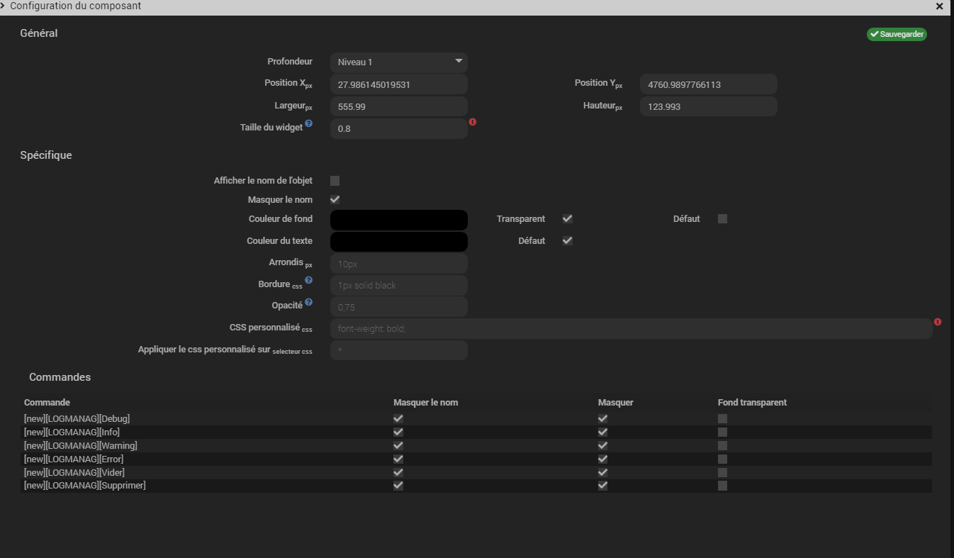Click the help icon next to Taille du widget

[x=309, y=124]
